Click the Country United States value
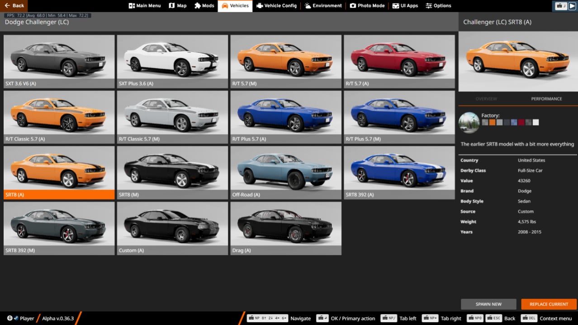The image size is (578, 325). 531,160
